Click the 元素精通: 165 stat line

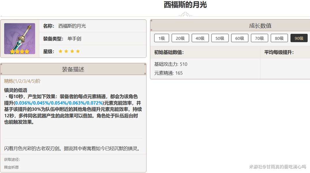click(x=168, y=73)
